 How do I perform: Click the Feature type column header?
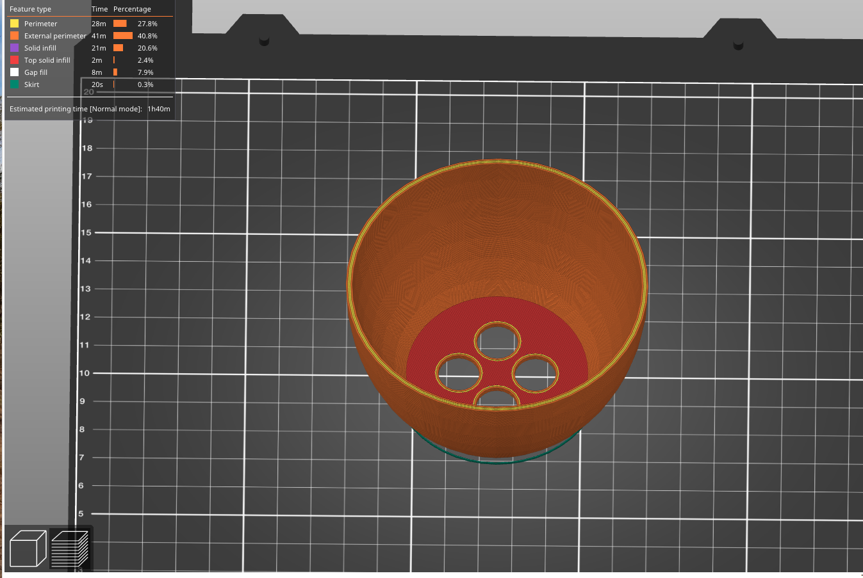[x=30, y=9]
